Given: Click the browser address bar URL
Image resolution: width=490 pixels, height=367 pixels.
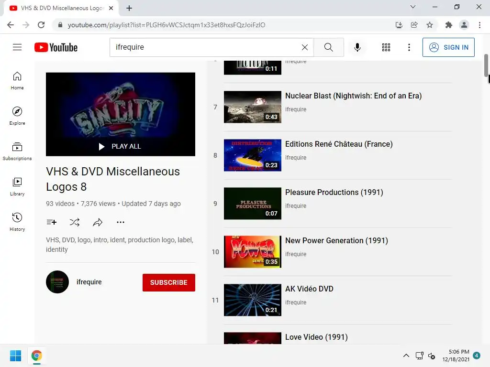Looking at the screenshot, I should pos(166,25).
